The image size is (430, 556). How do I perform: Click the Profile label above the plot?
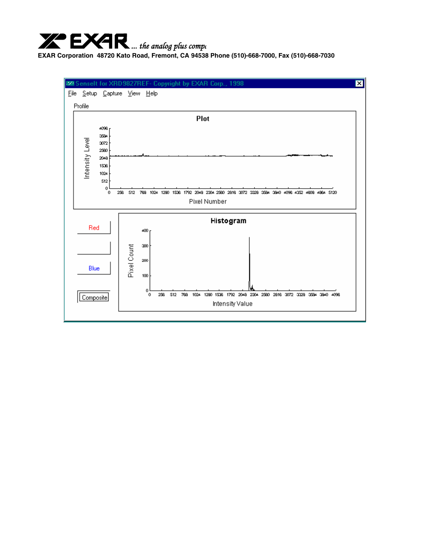pyautogui.click(x=81, y=106)
